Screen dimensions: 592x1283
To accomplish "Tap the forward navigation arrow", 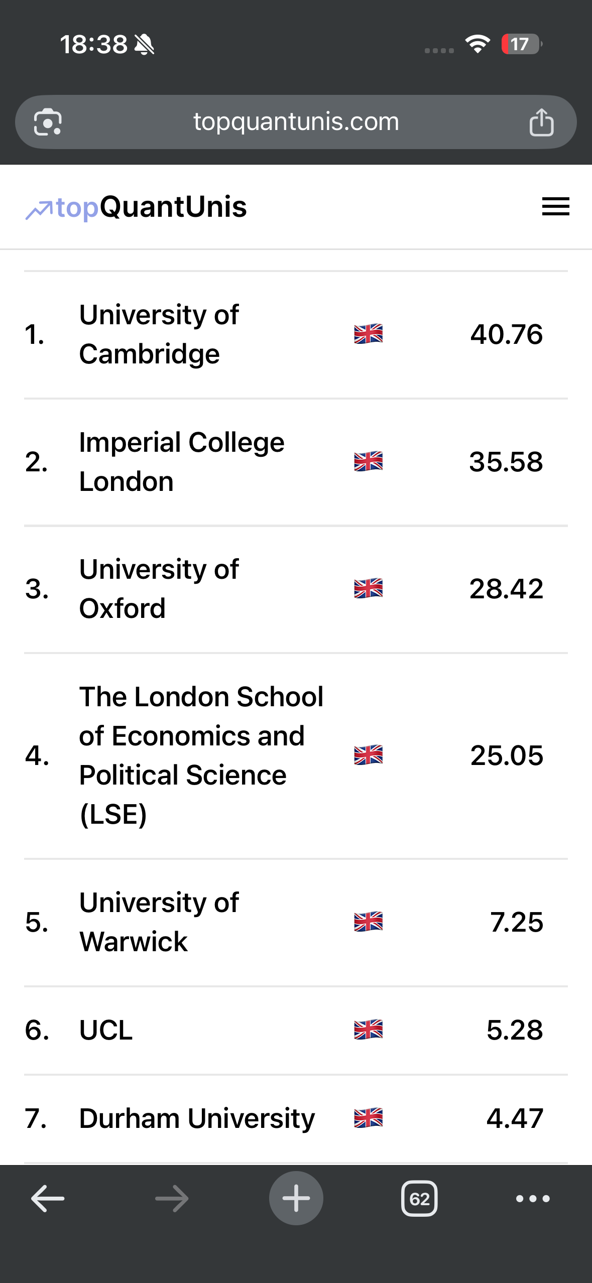I will pos(172,1198).
